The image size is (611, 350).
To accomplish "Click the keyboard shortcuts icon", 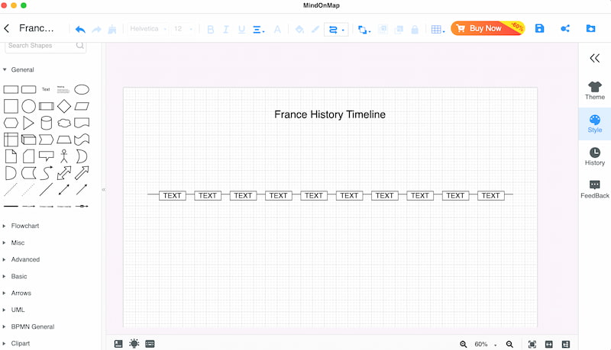I will pos(150,344).
